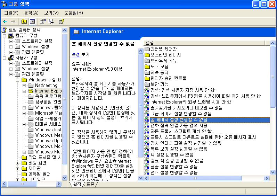Click the Internet Explorer header folder icon

76,32
